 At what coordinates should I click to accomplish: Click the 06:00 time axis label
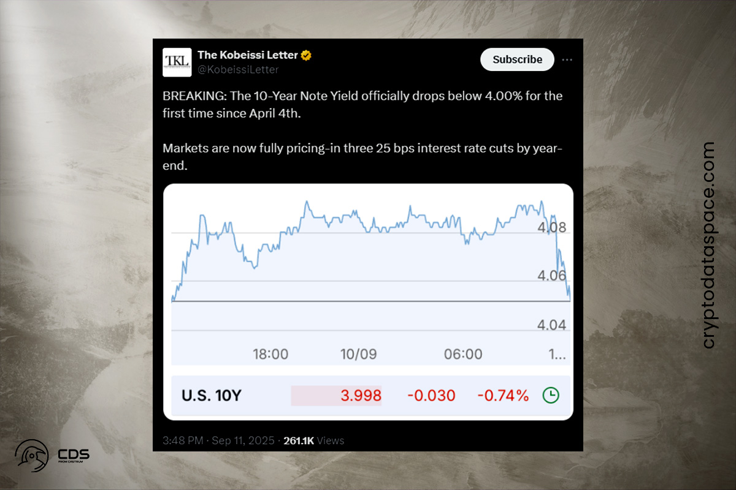pos(463,354)
